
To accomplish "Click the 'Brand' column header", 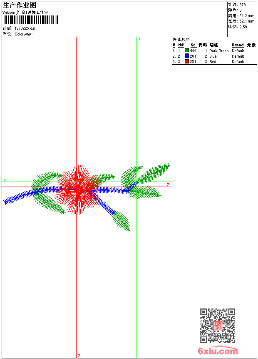I will click(238, 45).
